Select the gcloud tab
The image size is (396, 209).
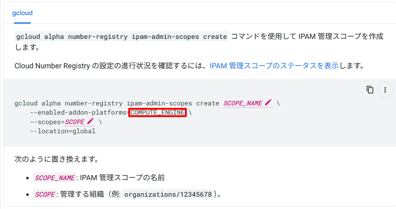pyautogui.click(x=22, y=13)
